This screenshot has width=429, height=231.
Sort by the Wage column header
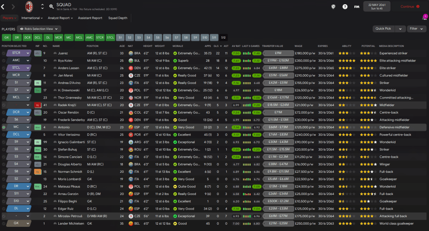pyautogui.click(x=298, y=46)
